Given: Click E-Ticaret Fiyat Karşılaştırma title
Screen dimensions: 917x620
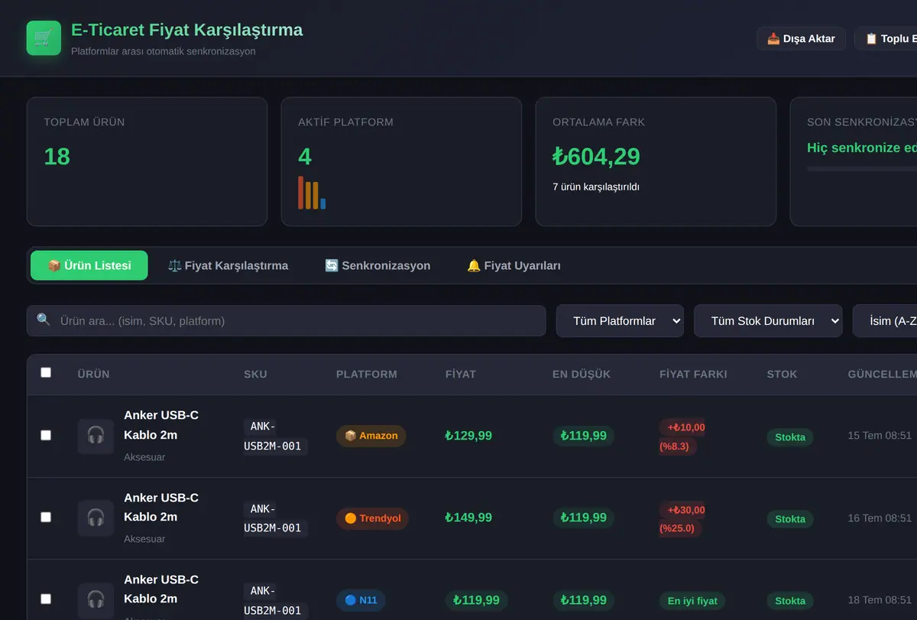Looking at the screenshot, I should tap(187, 30).
